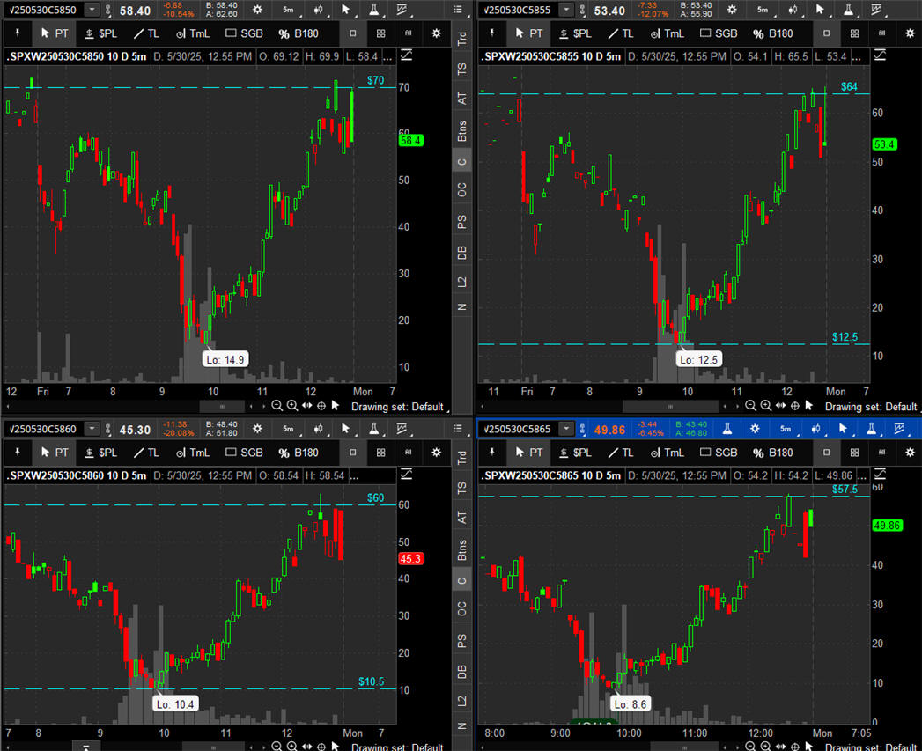Image resolution: width=922 pixels, height=751 pixels.
Task: Open symbol dropdown for V250530C5865
Action: click(565, 429)
